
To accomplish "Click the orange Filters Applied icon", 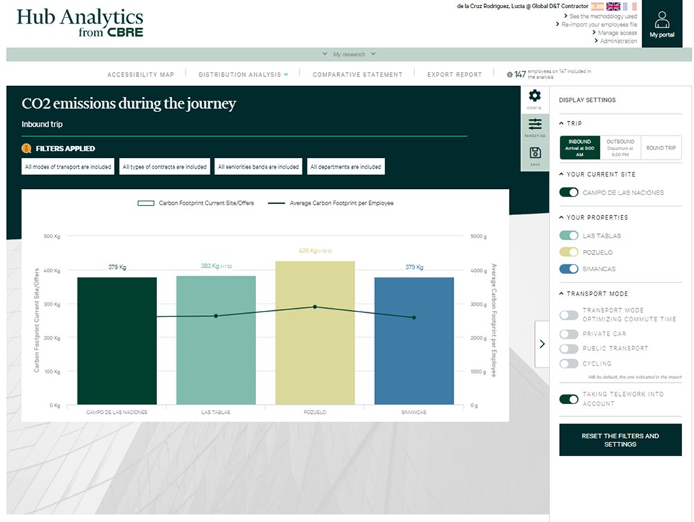I will [x=26, y=148].
